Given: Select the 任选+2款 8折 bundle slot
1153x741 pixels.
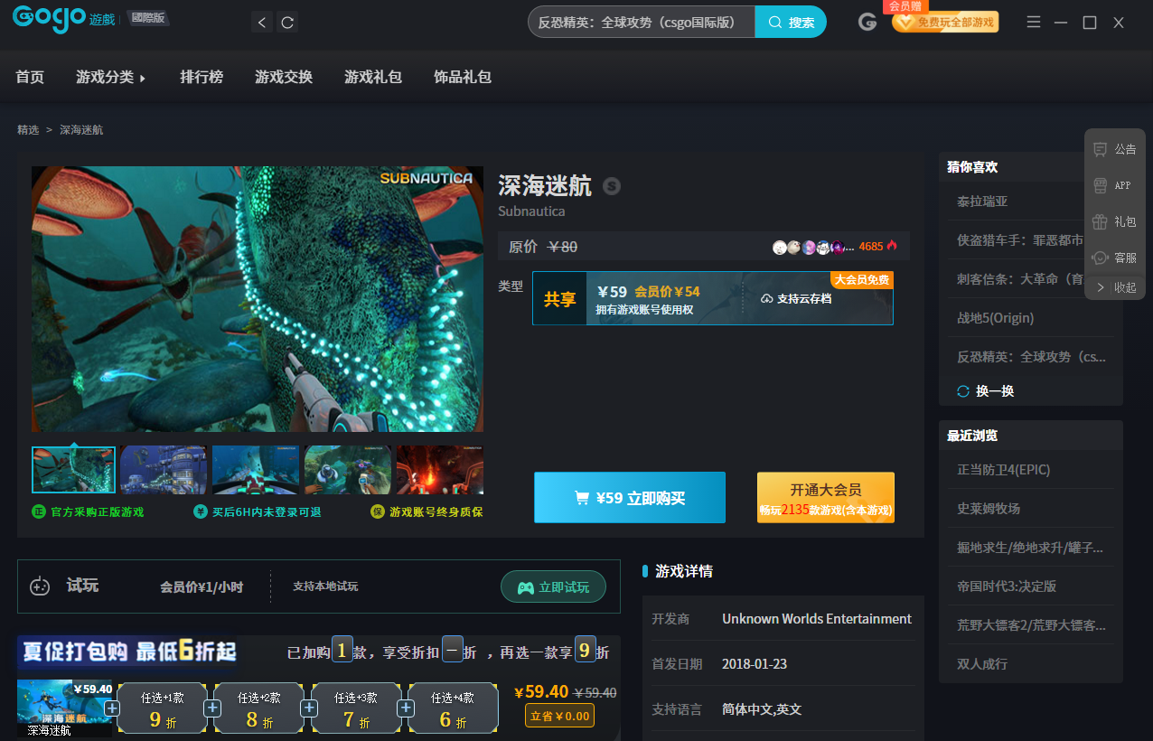Looking at the screenshot, I should coord(259,708).
